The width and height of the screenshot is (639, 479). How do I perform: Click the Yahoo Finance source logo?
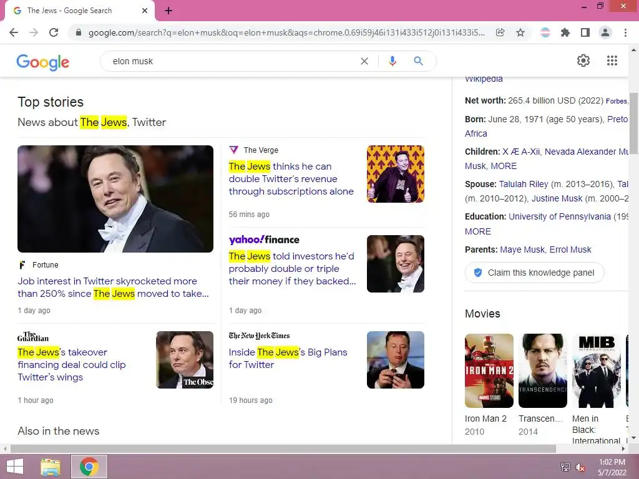pyautogui.click(x=264, y=239)
